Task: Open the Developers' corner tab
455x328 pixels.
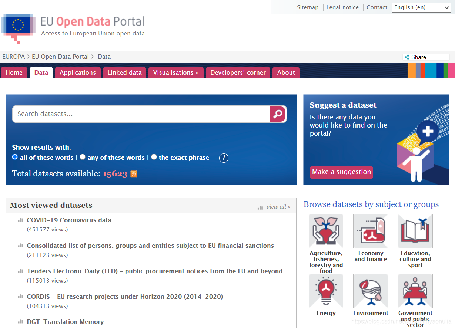Action: [238, 72]
